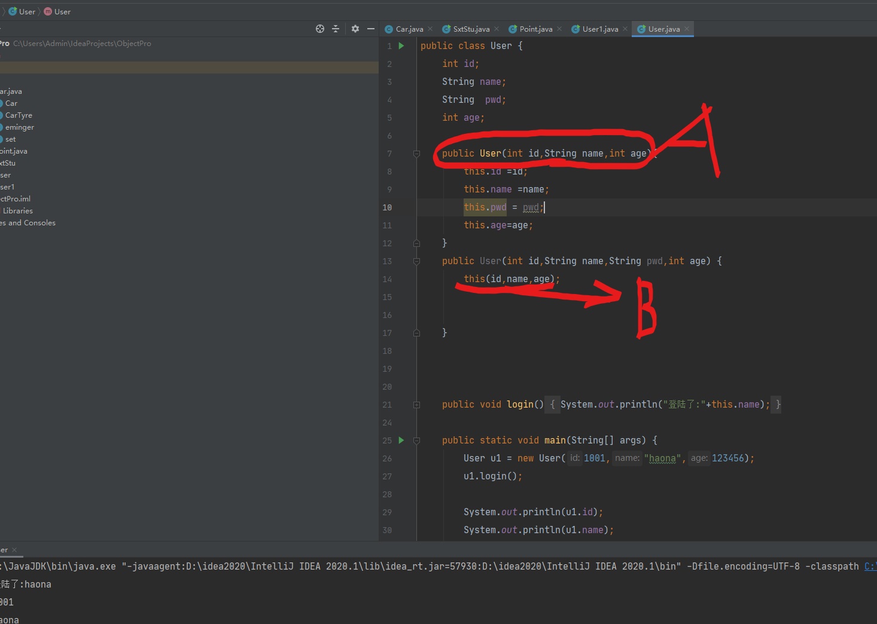Select CarTyre class in project tree

[18, 115]
